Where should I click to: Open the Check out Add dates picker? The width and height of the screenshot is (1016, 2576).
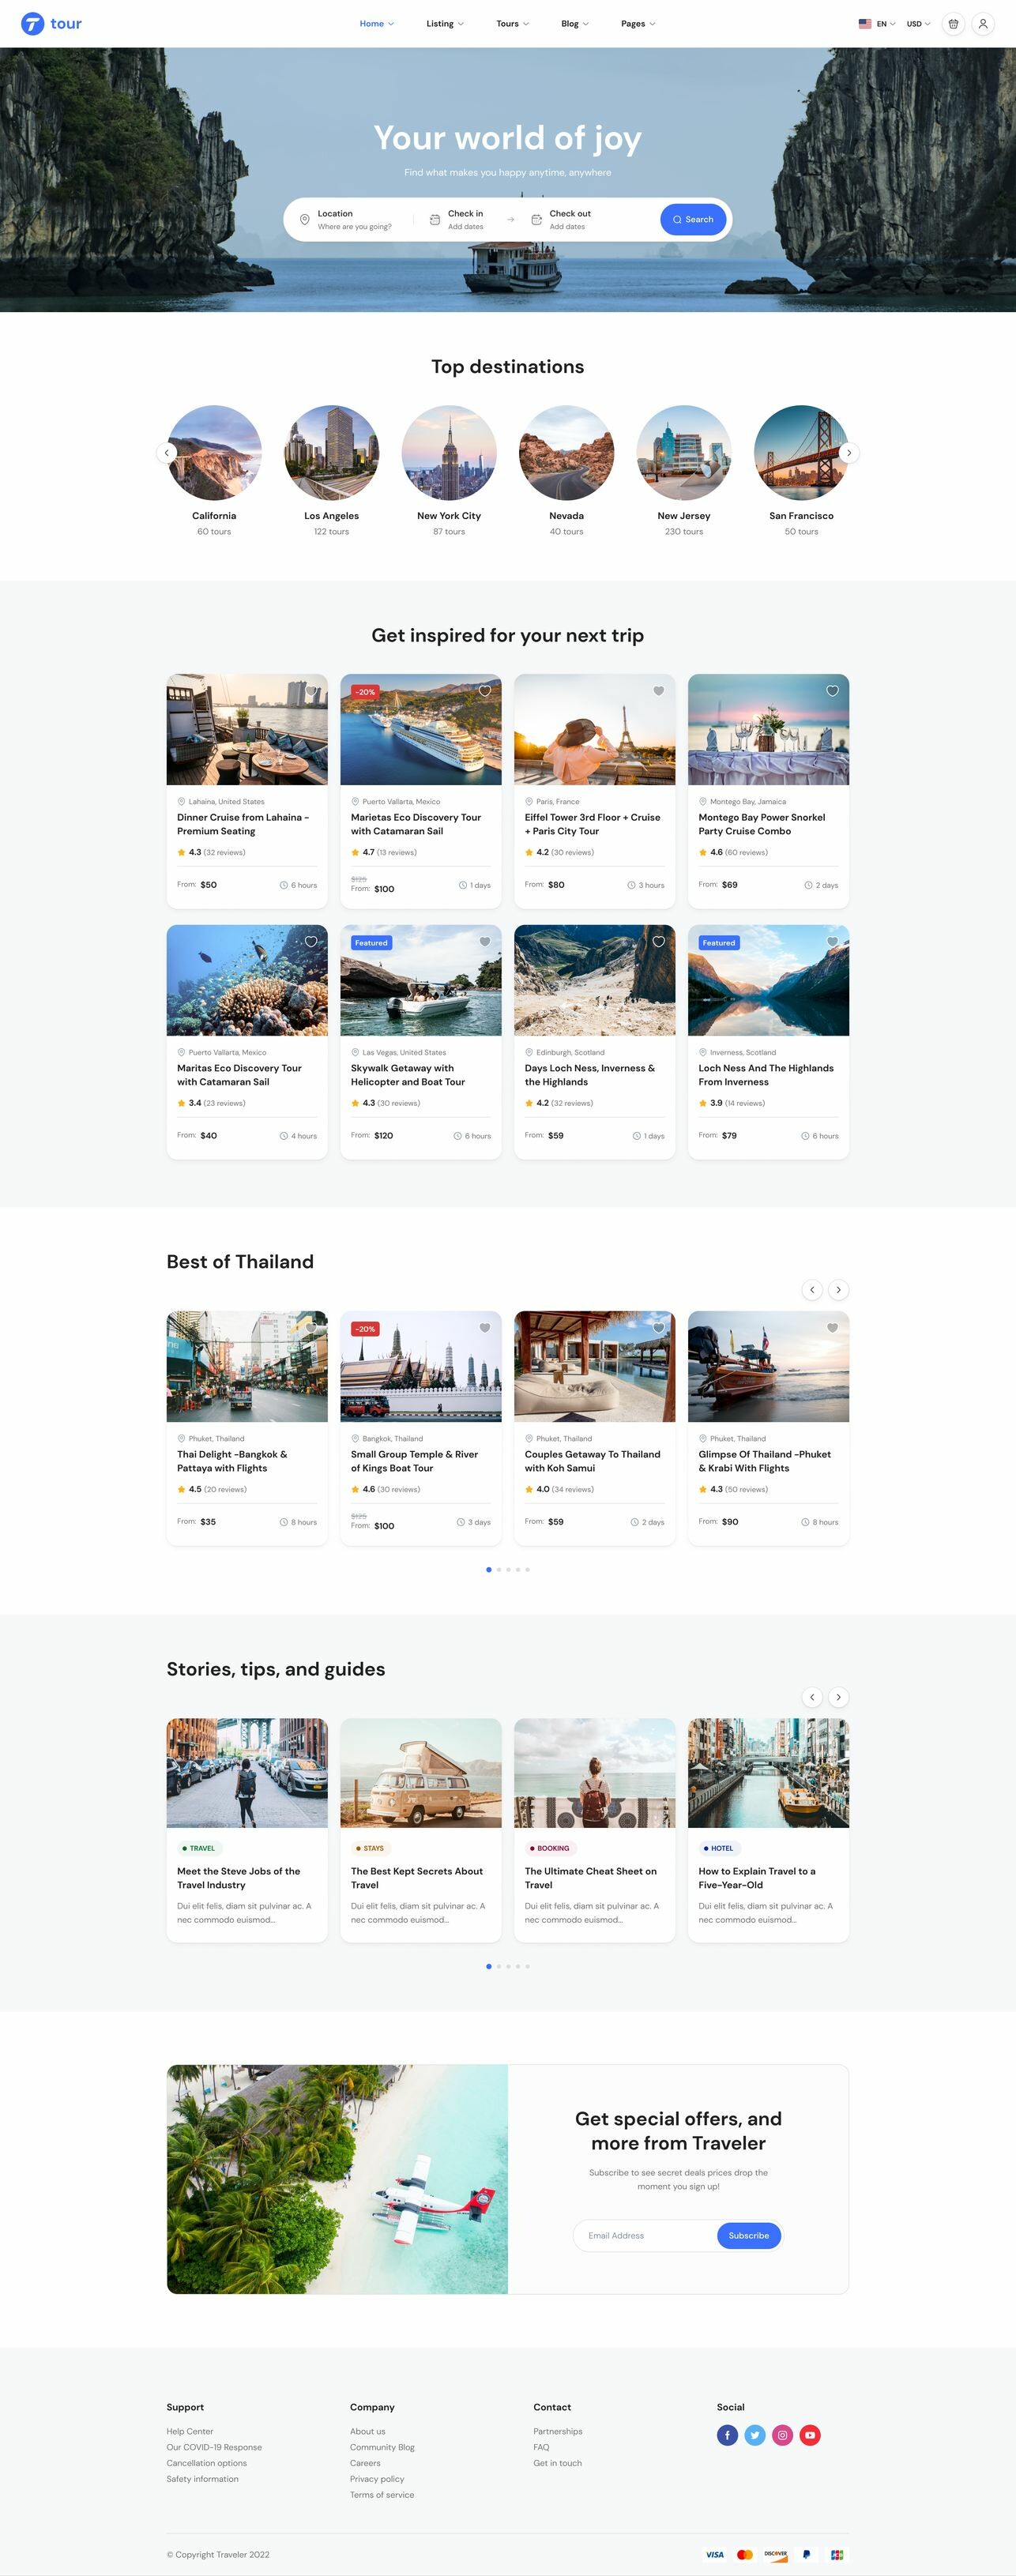click(567, 227)
